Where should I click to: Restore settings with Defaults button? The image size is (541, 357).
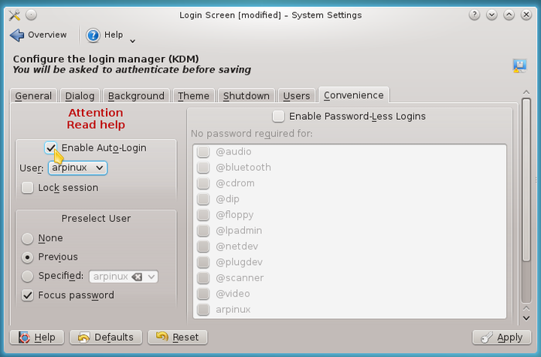tap(106, 338)
